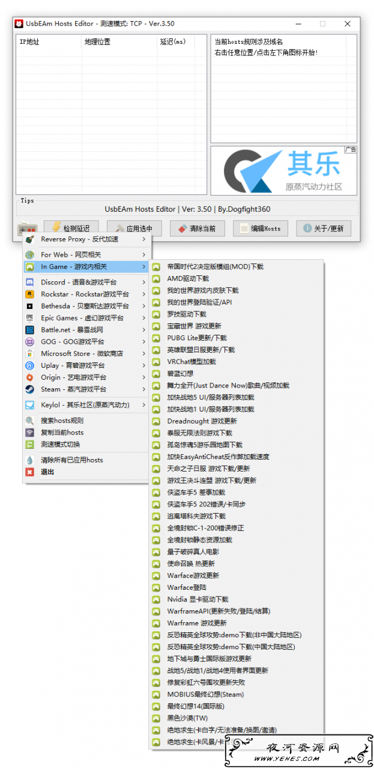The width and height of the screenshot is (374, 768).
Task: Click the 关于/更新 button
Action: tap(324, 228)
